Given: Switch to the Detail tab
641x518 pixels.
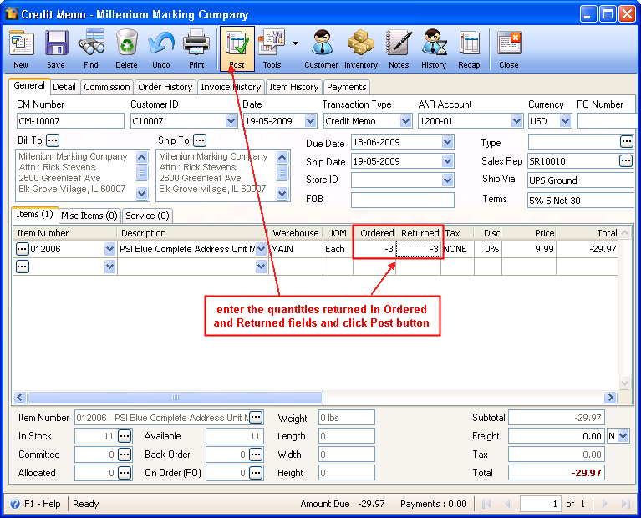Looking at the screenshot, I should [x=64, y=87].
